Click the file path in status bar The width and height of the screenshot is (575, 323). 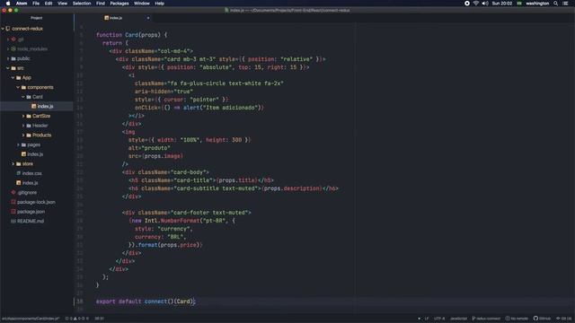[30, 319]
